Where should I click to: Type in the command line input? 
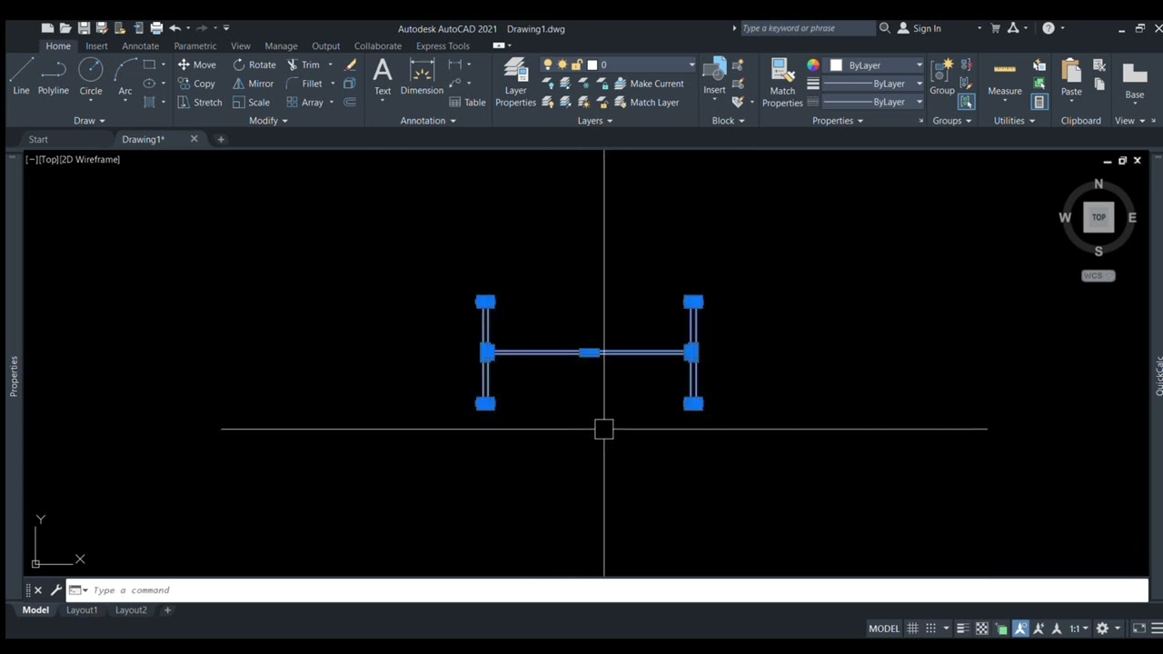coord(607,590)
